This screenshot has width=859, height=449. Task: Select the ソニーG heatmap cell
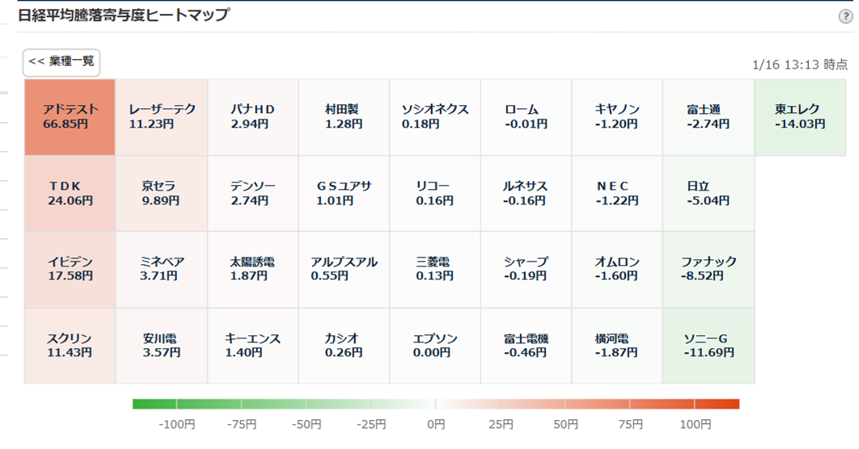point(709,346)
